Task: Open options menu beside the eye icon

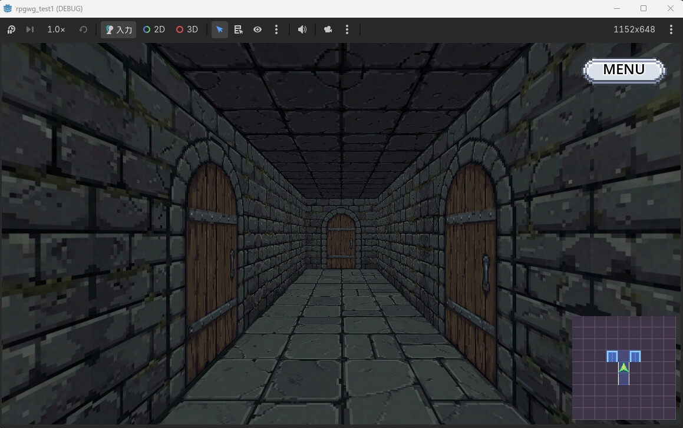Action: pyautogui.click(x=276, y=29)
